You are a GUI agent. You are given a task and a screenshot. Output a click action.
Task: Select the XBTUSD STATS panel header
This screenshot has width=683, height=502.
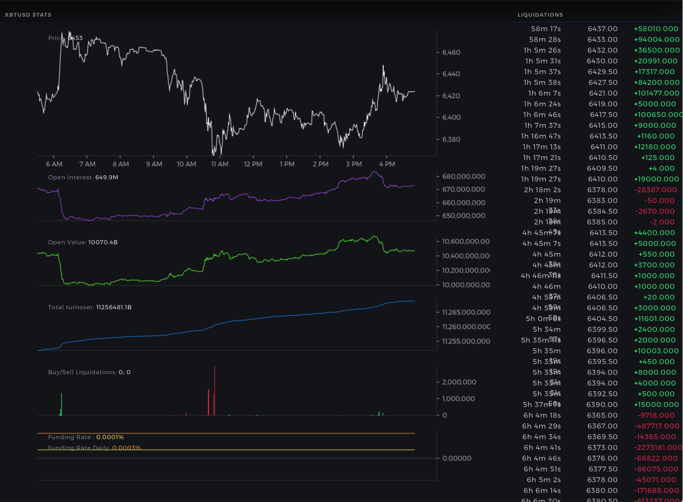(x=28, y=14)
